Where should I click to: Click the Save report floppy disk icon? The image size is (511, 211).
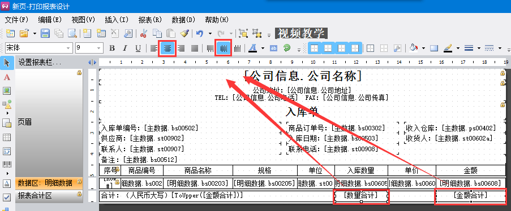coord(45,33)
